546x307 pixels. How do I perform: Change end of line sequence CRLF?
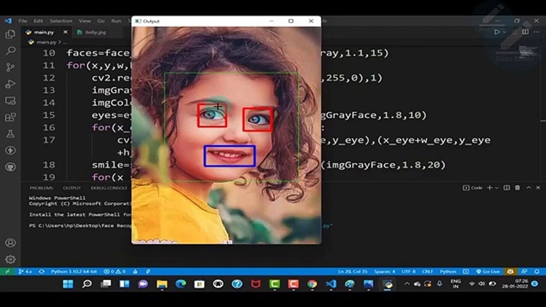[427, 271]
